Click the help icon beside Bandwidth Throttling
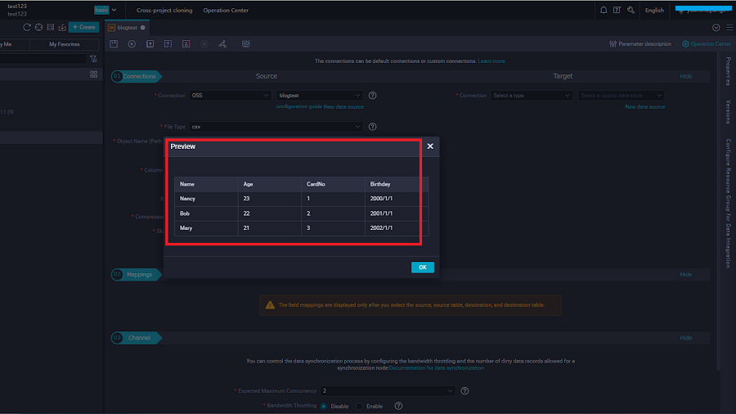Viewport: 736px width, 414px height. pos(398,406)
